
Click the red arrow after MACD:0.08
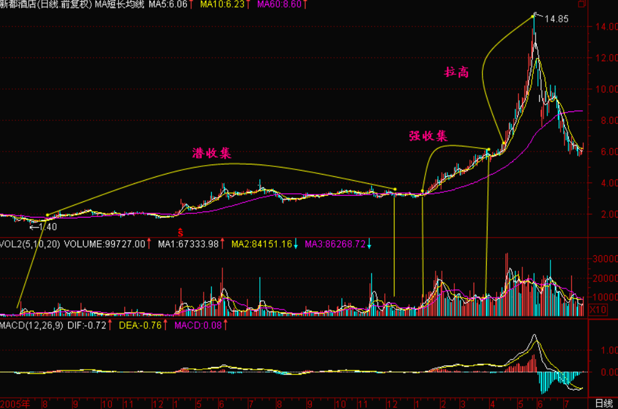[225, 325]
